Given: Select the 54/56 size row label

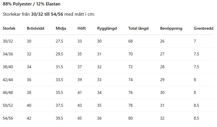Looking at the screenshot, I should coord(8,118).
